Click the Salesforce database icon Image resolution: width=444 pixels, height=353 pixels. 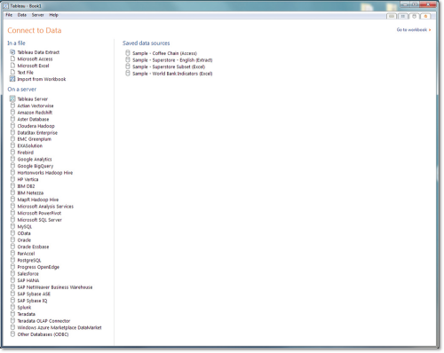(12, 273)
